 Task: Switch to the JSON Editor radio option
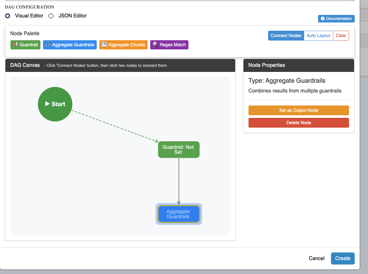tap(51, 16)
